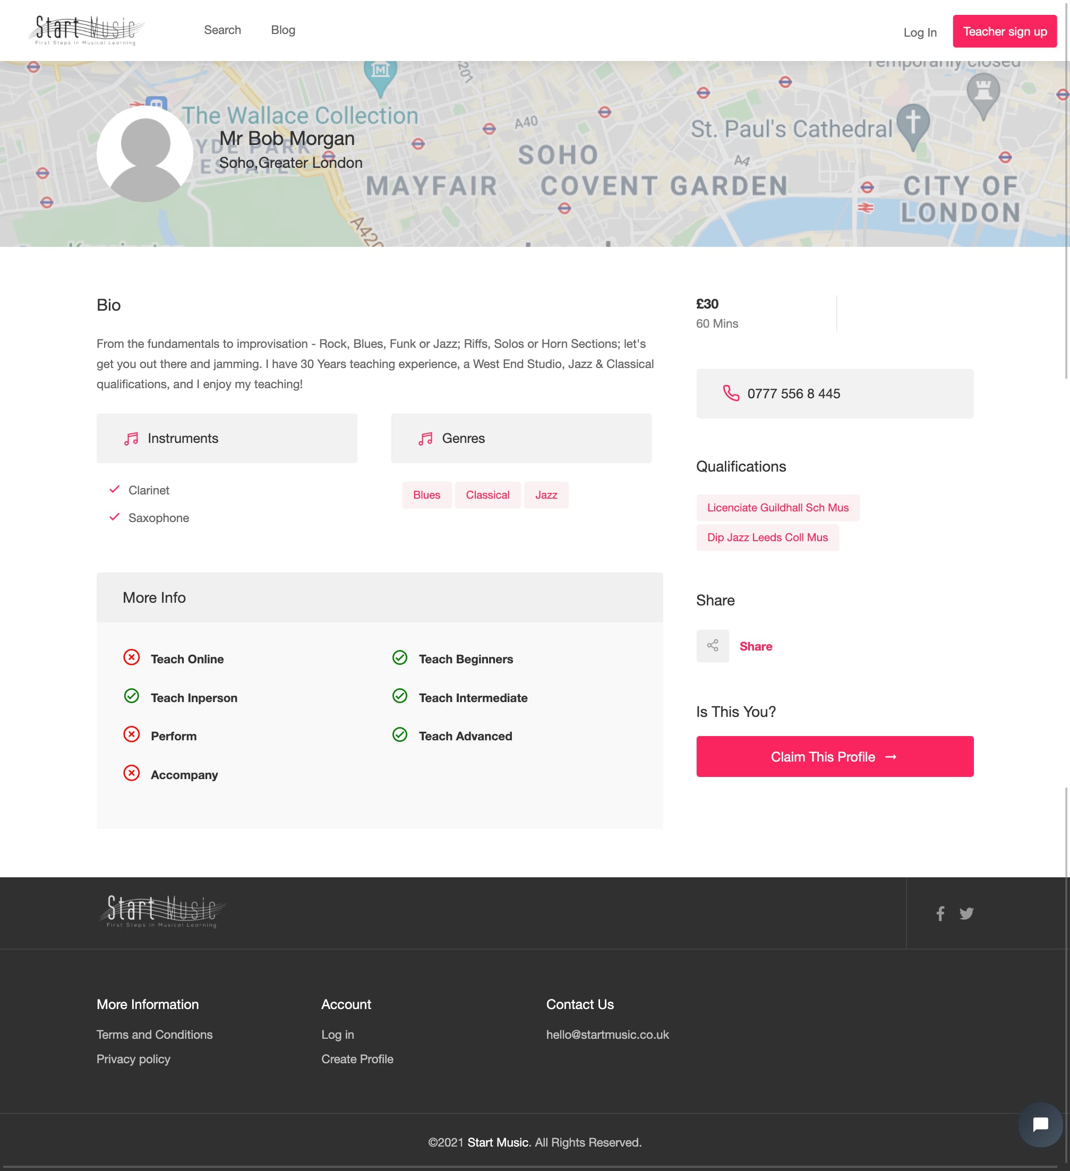The width and height of the screenshot is (1070, 1171).
Task: Click the pink Share link
Action: coord(756,646)
